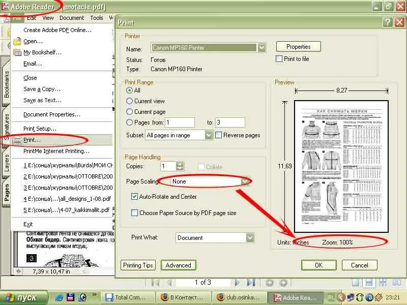
Task: Click the Windows Start (пуск) button
Action: point(23,297)
